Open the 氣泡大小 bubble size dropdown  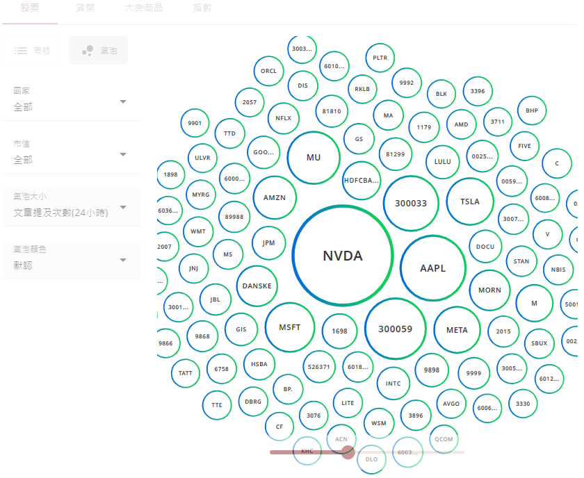pyautogui.click(x=70, y=207)
